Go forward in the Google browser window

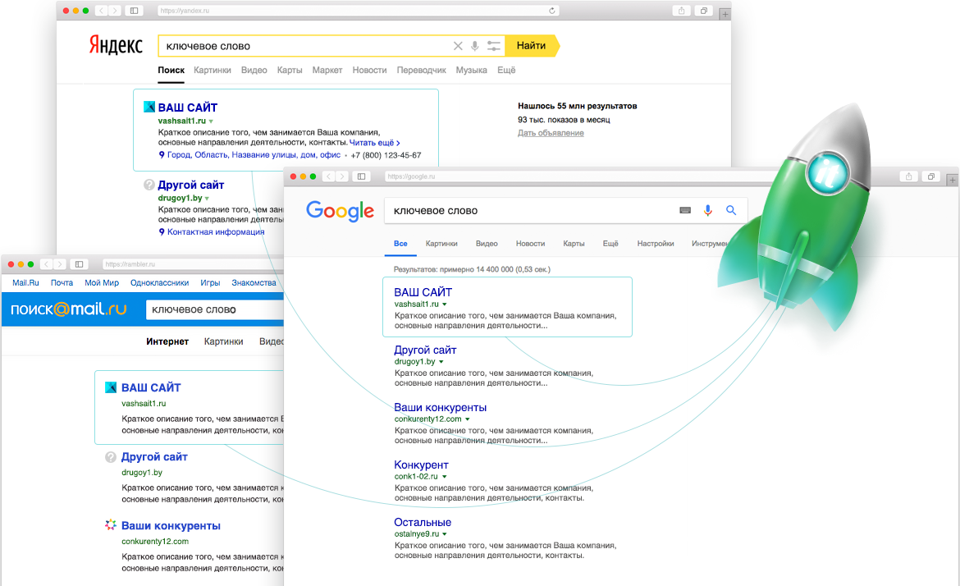342,176
